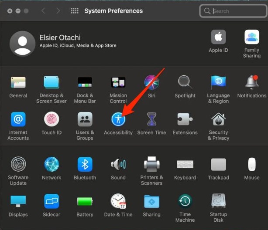Image resolution: width=268 pixels, height=230 pixels.
Task: Open Notifications preferences
Action: (x=251, y=82)
